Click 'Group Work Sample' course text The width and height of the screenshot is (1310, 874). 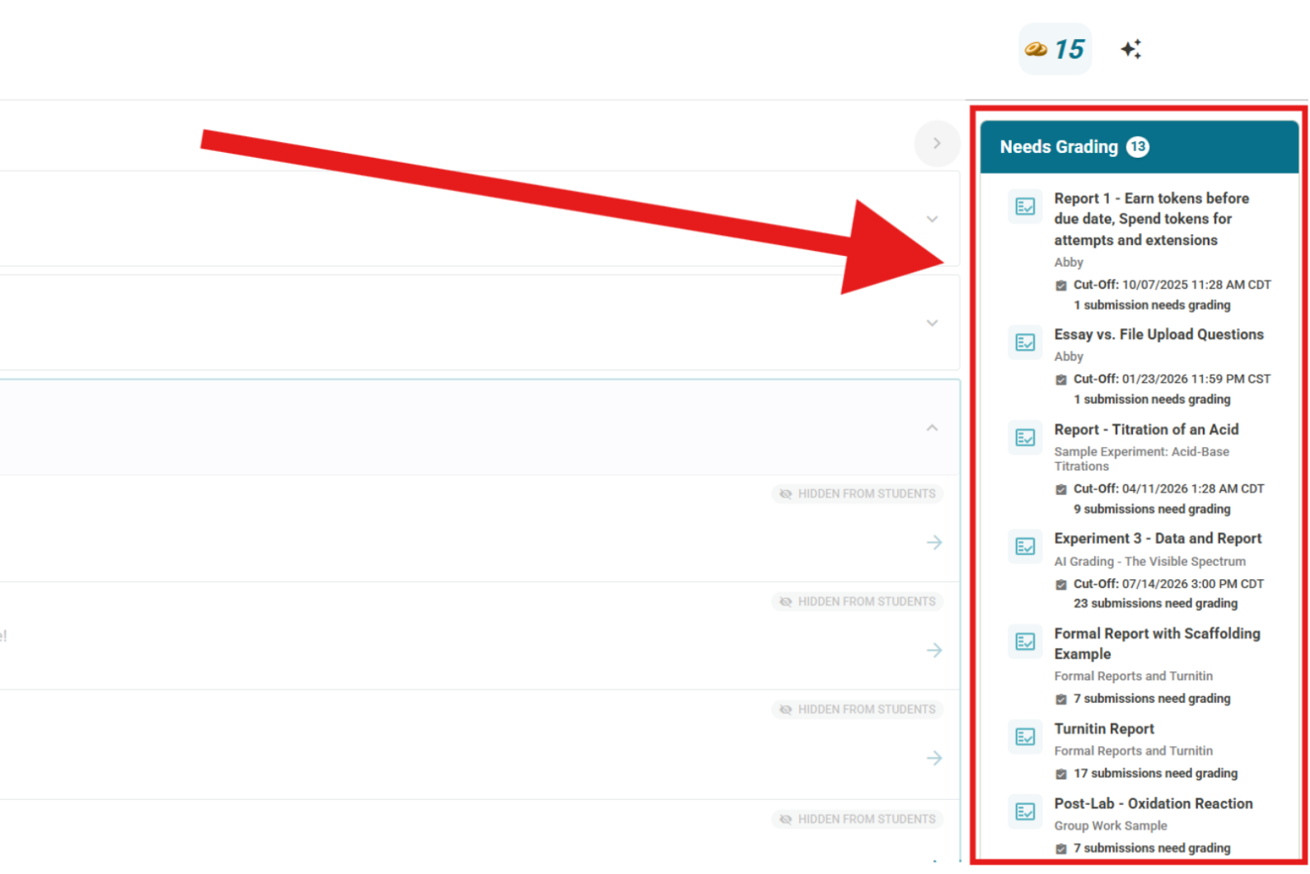tap(1111, 826)
